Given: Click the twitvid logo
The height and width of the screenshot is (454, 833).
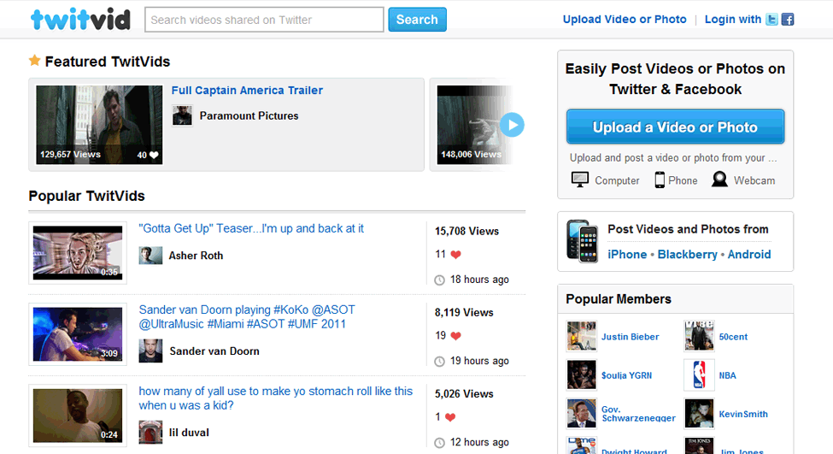Looking at the screenshot, I should (x=80, y=19).
